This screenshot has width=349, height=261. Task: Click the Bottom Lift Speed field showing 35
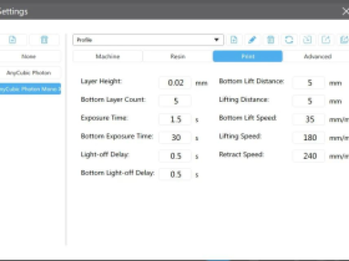point(309,119)
